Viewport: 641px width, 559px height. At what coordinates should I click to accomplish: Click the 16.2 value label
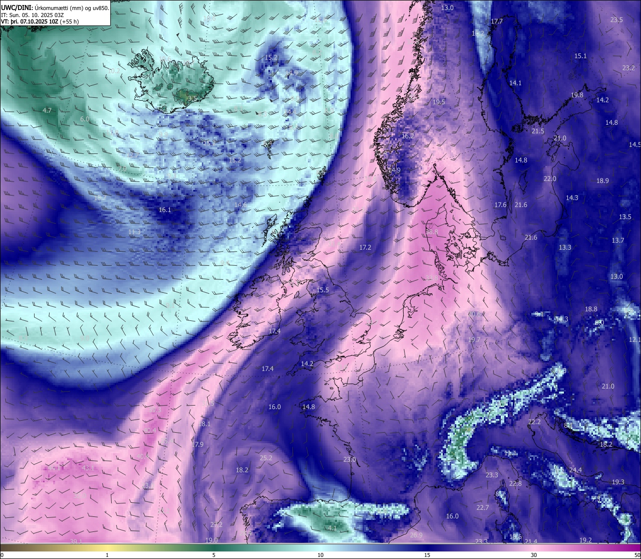click(408, 136)
